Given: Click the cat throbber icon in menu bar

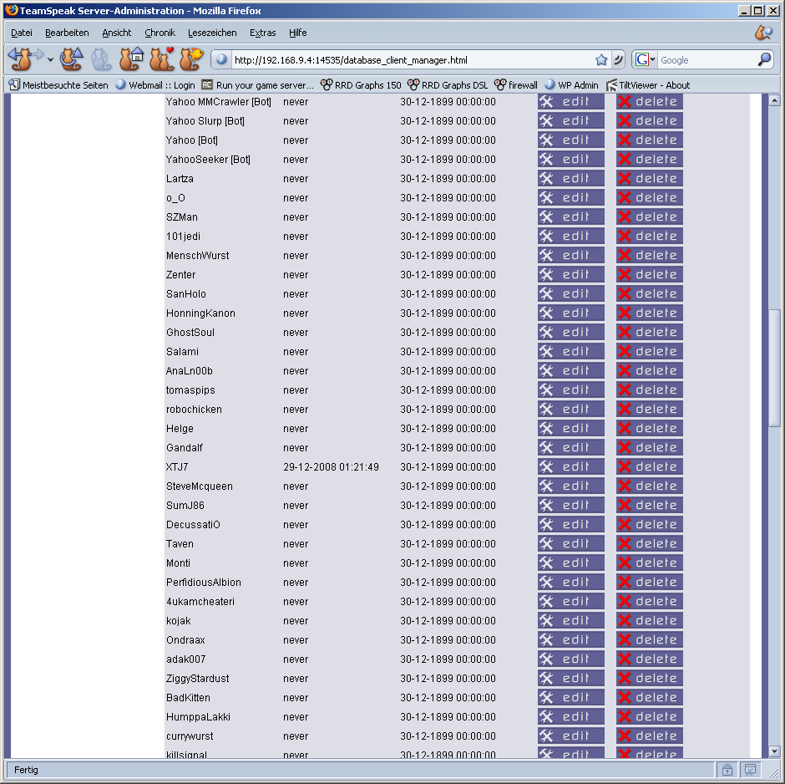Looking at the screenshot, I should 764,33.
